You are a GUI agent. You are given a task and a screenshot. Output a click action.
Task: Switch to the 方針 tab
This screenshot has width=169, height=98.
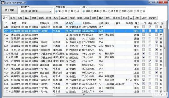coord(144,18)
